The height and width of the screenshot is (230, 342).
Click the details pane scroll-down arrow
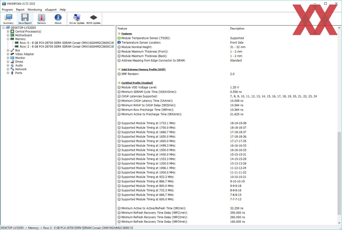tap(339, 222)
